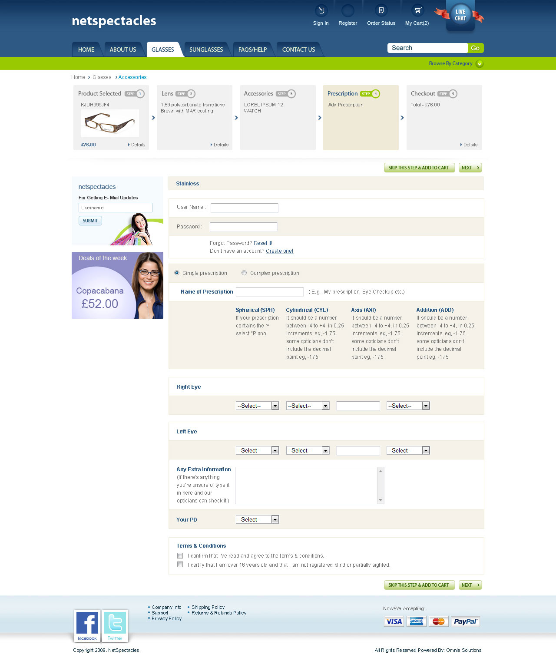Click the Step 1 Product Selected badge

[x=135, y=94]
